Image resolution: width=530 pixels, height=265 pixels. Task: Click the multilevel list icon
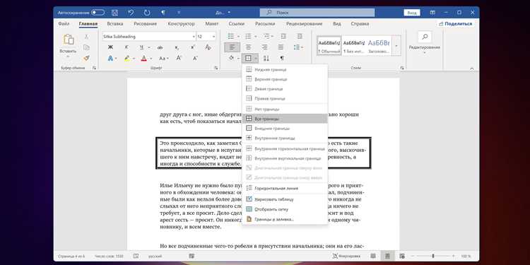tap(266, 37)
